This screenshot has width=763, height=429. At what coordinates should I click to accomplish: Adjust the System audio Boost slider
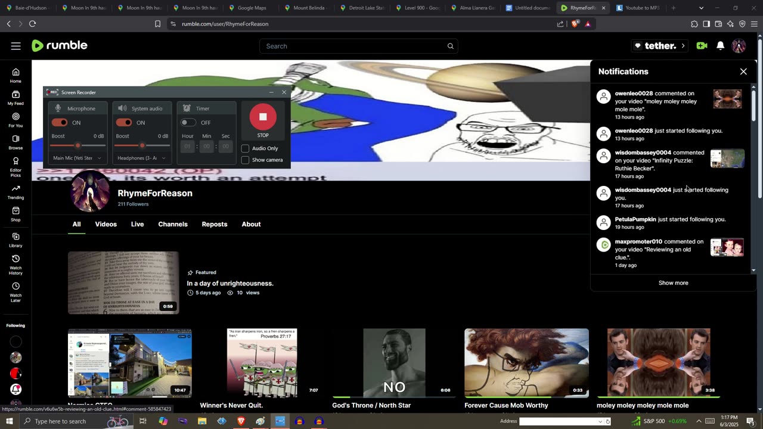point(142,145)
